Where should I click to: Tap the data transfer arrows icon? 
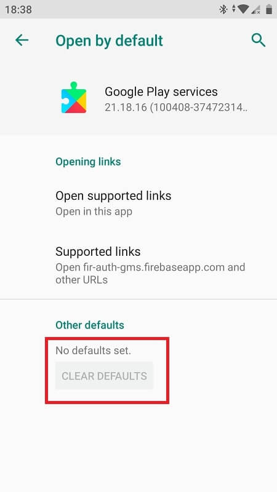coord(234,9)
